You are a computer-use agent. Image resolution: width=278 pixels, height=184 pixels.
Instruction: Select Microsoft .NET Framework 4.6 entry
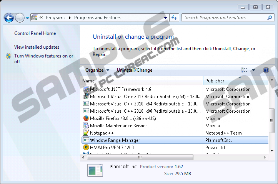(x=120, y=89)
